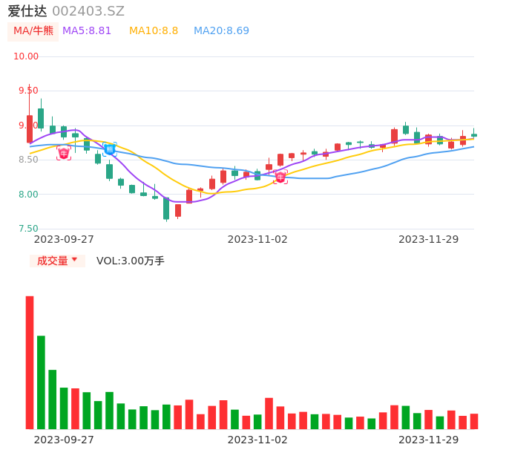Screen dimensions: 509x450
Task: Click the red dropdown arrow beside 成交量
Action: (74, 260)
